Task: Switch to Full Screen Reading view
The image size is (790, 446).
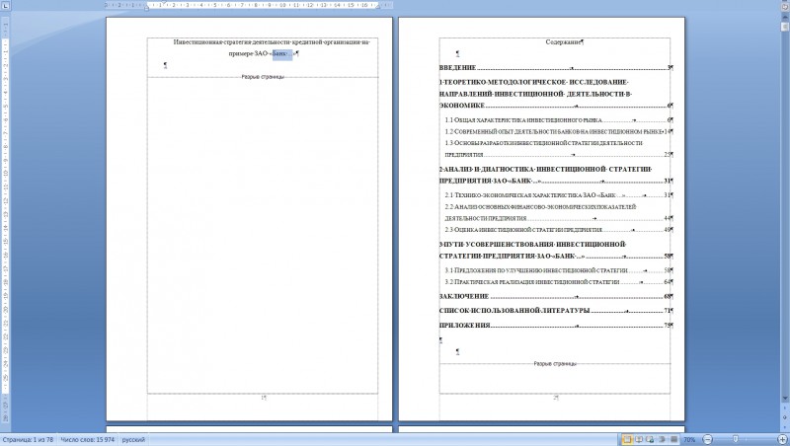Action: coord(638,439)
